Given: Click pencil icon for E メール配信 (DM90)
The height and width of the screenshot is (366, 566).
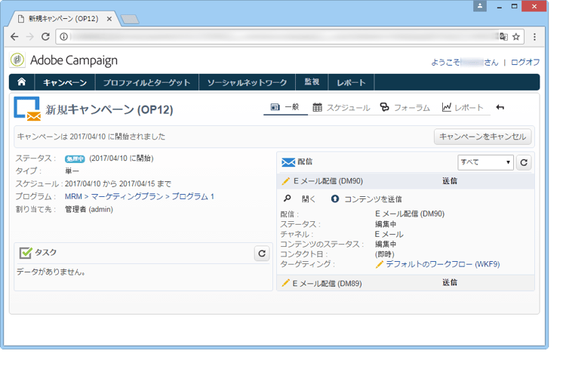Looking at the screenshot, I should [285, 181].
